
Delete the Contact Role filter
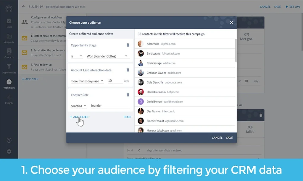pyautogui.click(x=128, y=95)
